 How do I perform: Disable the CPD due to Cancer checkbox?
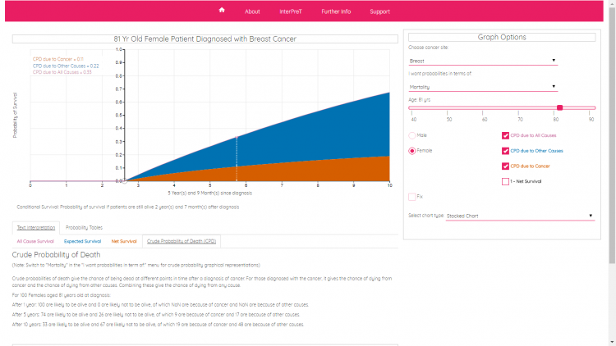(505, 166)
